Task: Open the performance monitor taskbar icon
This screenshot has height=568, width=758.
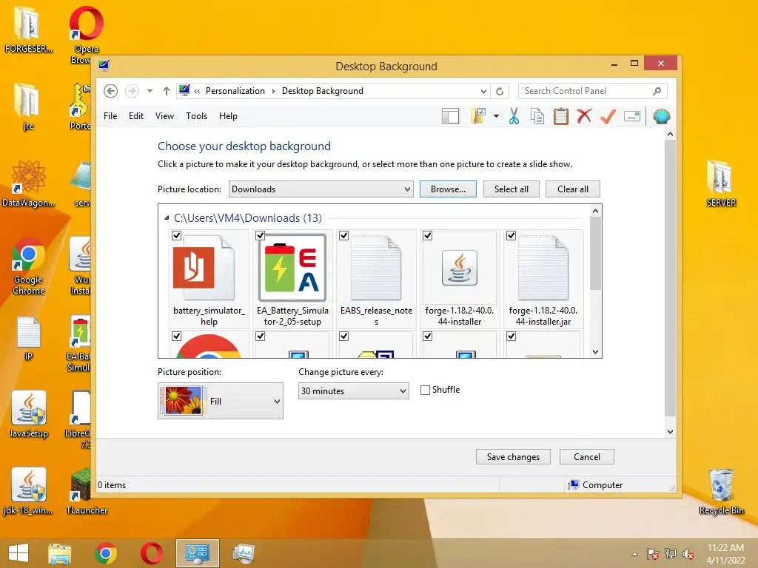Action: point(243,553)
